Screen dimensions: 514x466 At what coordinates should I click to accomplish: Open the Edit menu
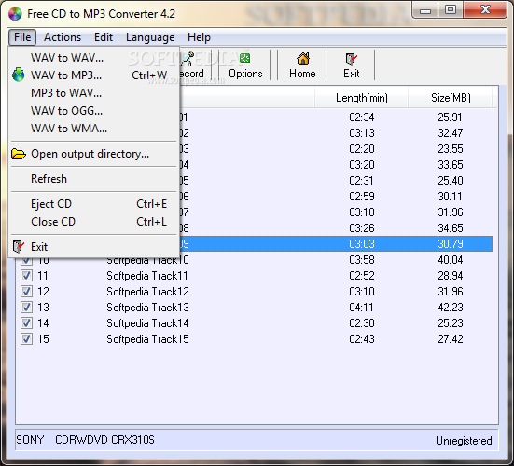[x=104, y=37]
